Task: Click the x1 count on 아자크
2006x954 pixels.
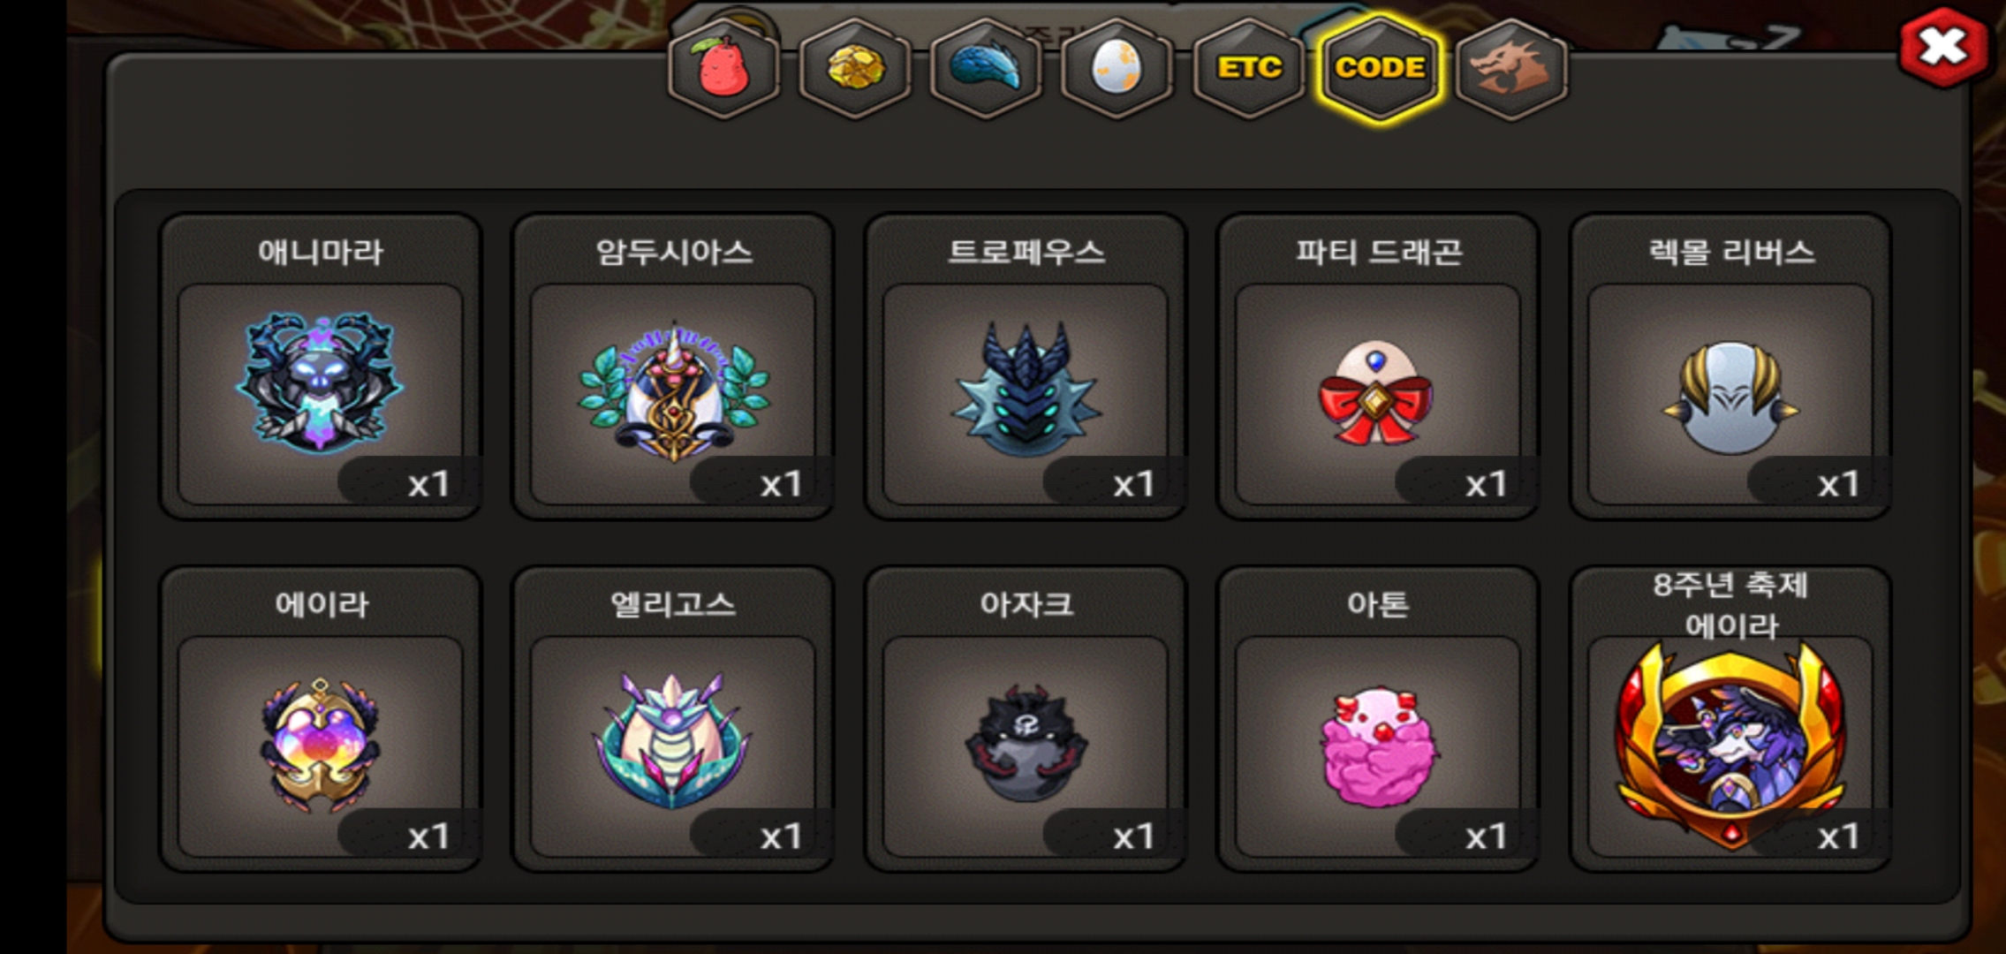Action: pyautogui.click(x=1133, y=836)
